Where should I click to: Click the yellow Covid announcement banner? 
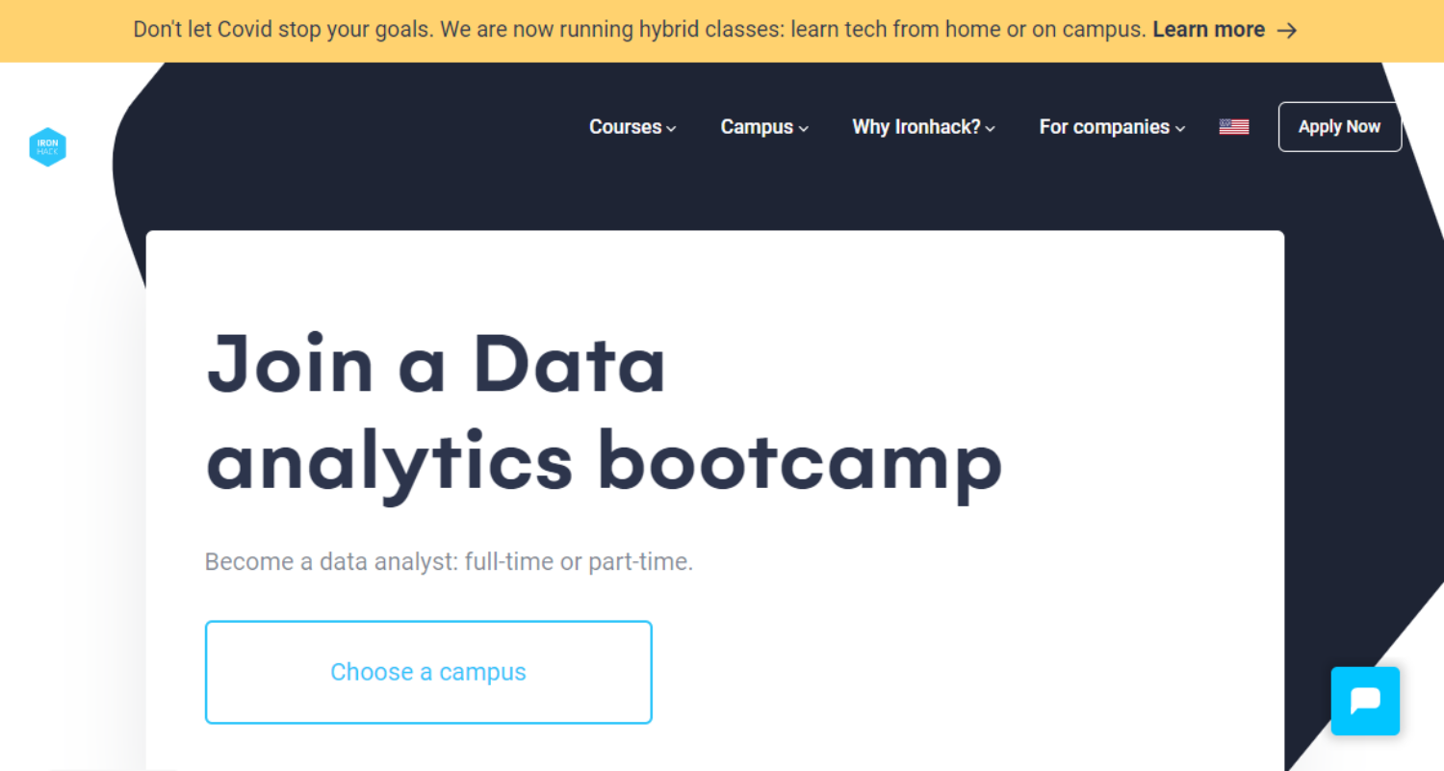click(x=722, y=30)
